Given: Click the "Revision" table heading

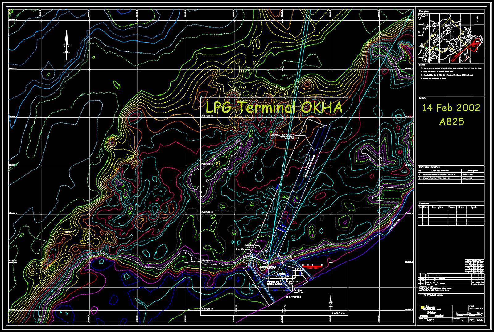Looking at the screenshot, I should pos(423,203).
